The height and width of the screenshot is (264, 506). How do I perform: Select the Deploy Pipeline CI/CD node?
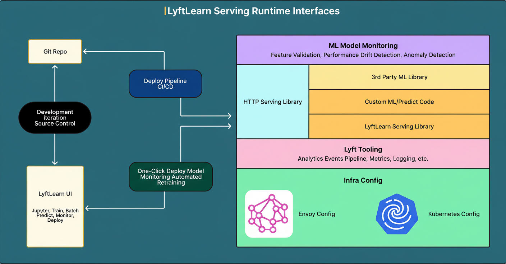[x=165, y=84]
